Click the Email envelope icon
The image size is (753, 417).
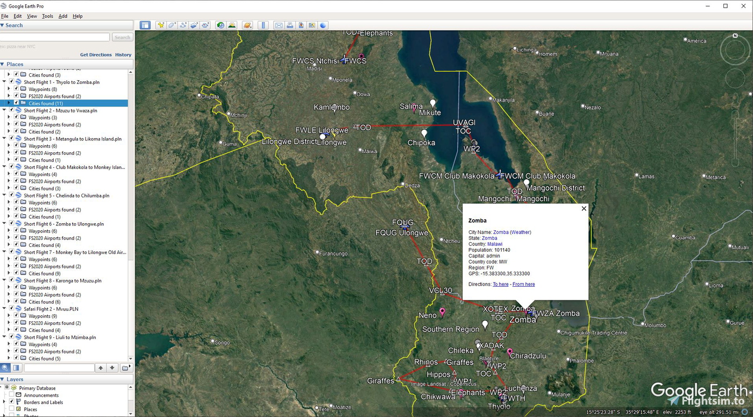(x=279, y=25)
